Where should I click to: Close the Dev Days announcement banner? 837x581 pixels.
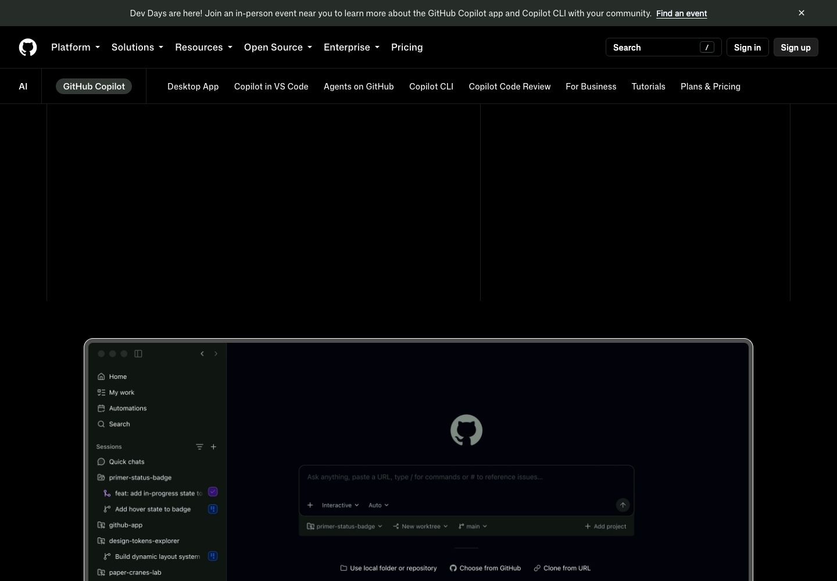point(802,13)
